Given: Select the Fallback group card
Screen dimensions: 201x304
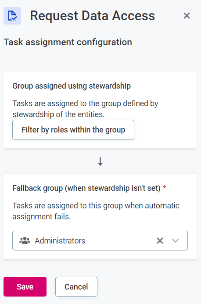Looking at the screenshot, I should (100, 216).
